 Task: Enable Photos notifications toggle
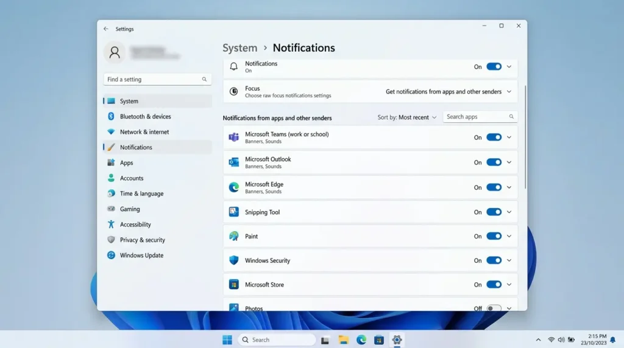[x=494, y=308]
